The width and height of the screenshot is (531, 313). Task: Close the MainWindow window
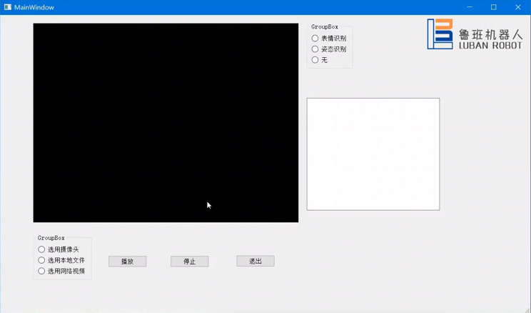point(518,7)
